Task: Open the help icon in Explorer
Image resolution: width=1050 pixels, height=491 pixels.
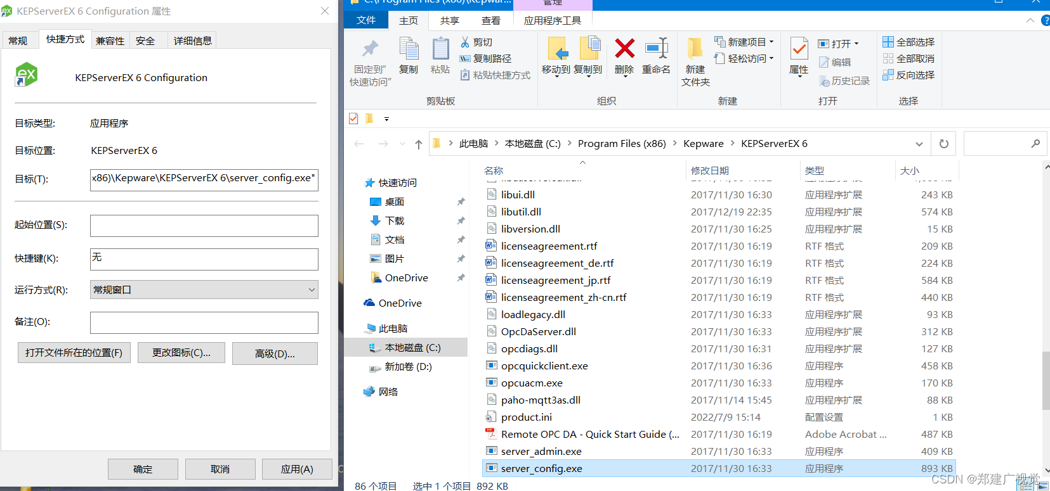Action: point(1046,20)
